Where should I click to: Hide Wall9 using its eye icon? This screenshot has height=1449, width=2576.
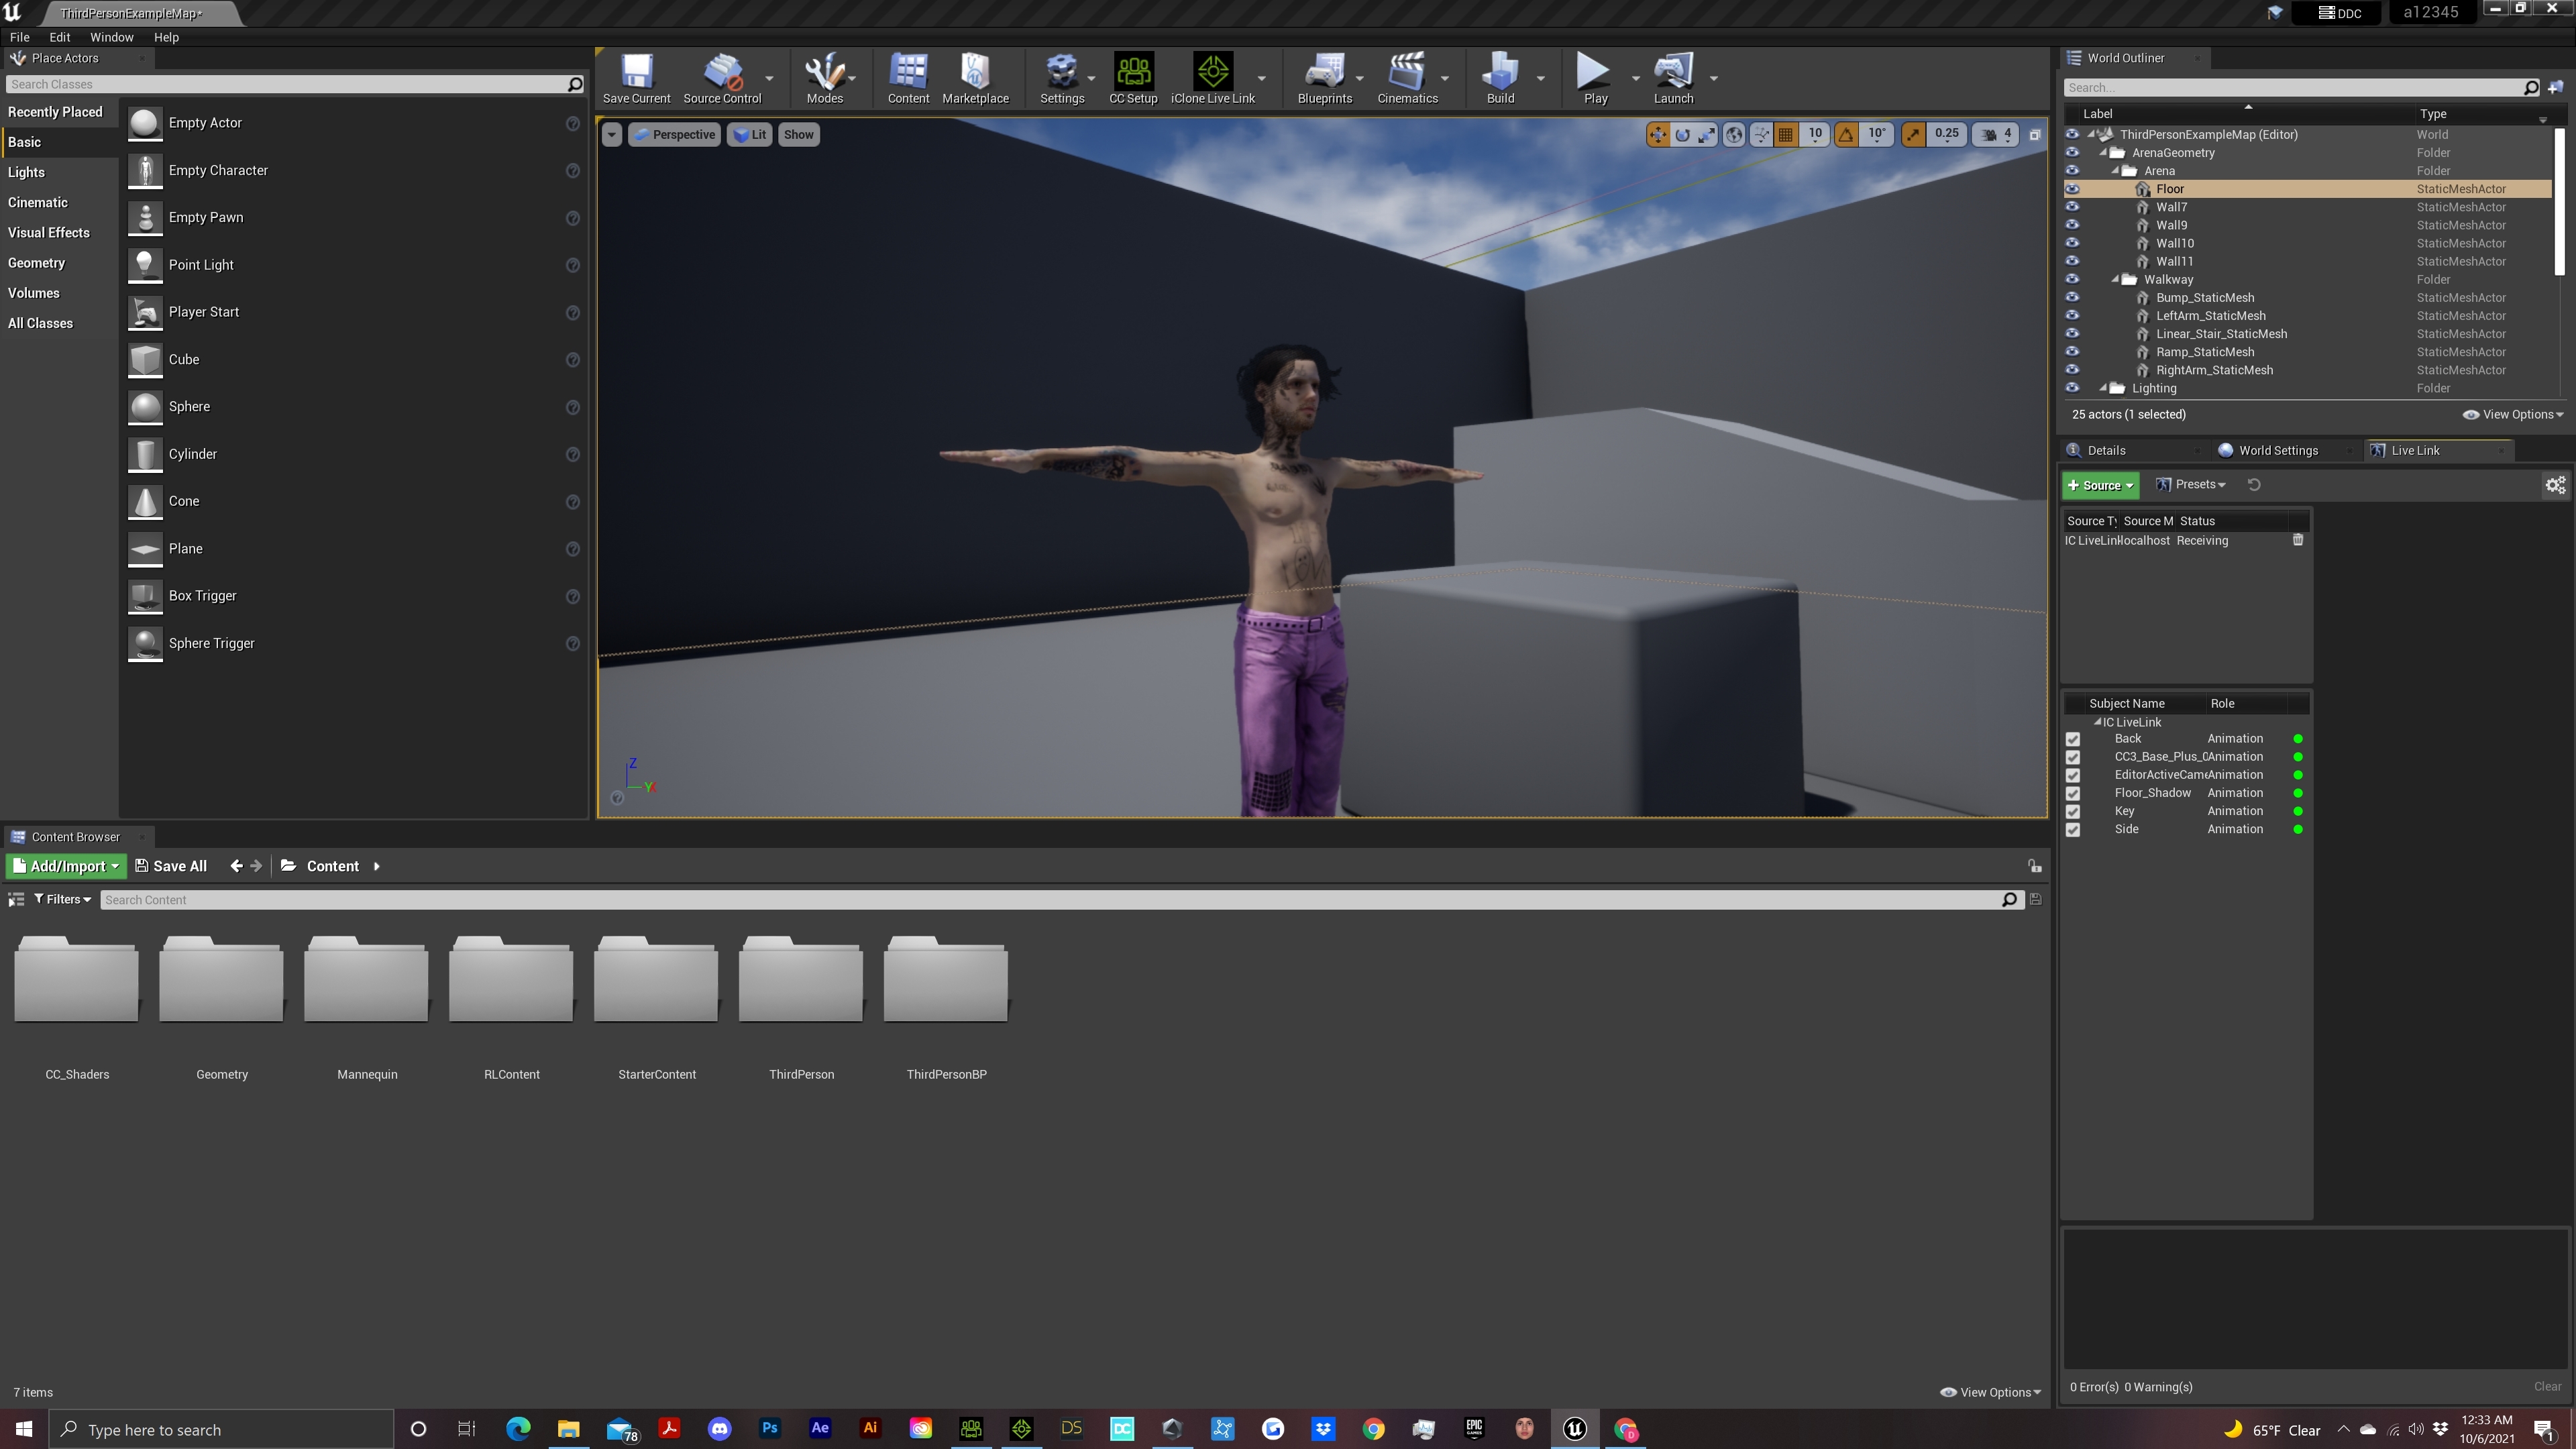point(2072,225)
